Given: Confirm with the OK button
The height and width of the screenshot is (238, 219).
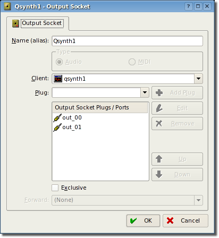Looking at the screenshot, I should 143,220.
